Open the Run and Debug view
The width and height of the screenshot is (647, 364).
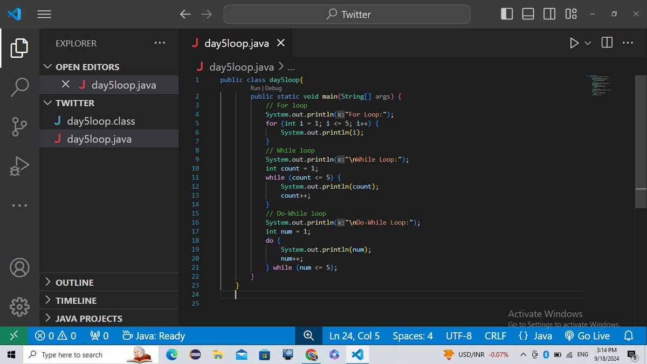19,166
